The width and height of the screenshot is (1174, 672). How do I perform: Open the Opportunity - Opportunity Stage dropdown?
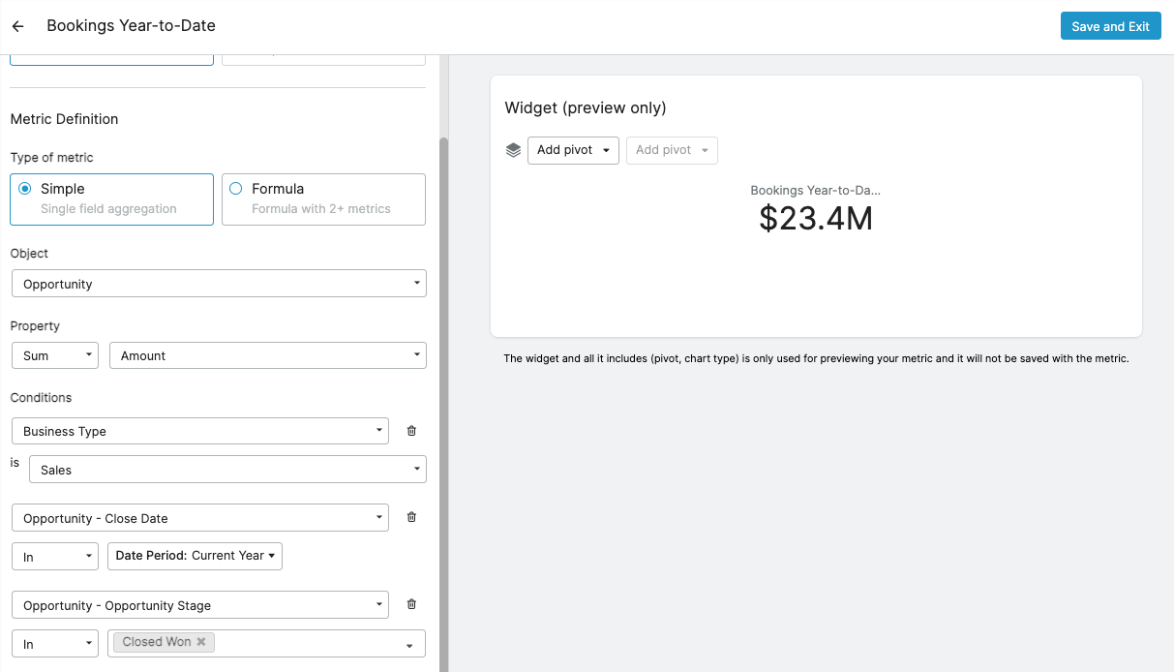click(200, 605)
